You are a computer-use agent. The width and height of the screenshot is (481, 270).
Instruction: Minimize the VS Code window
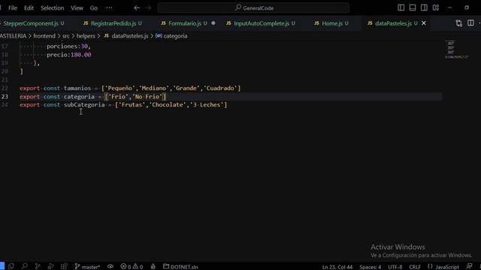point(450,7)
